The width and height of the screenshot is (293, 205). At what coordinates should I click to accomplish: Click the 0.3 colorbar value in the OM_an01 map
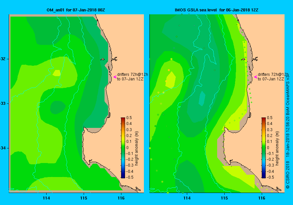(129, 130)
